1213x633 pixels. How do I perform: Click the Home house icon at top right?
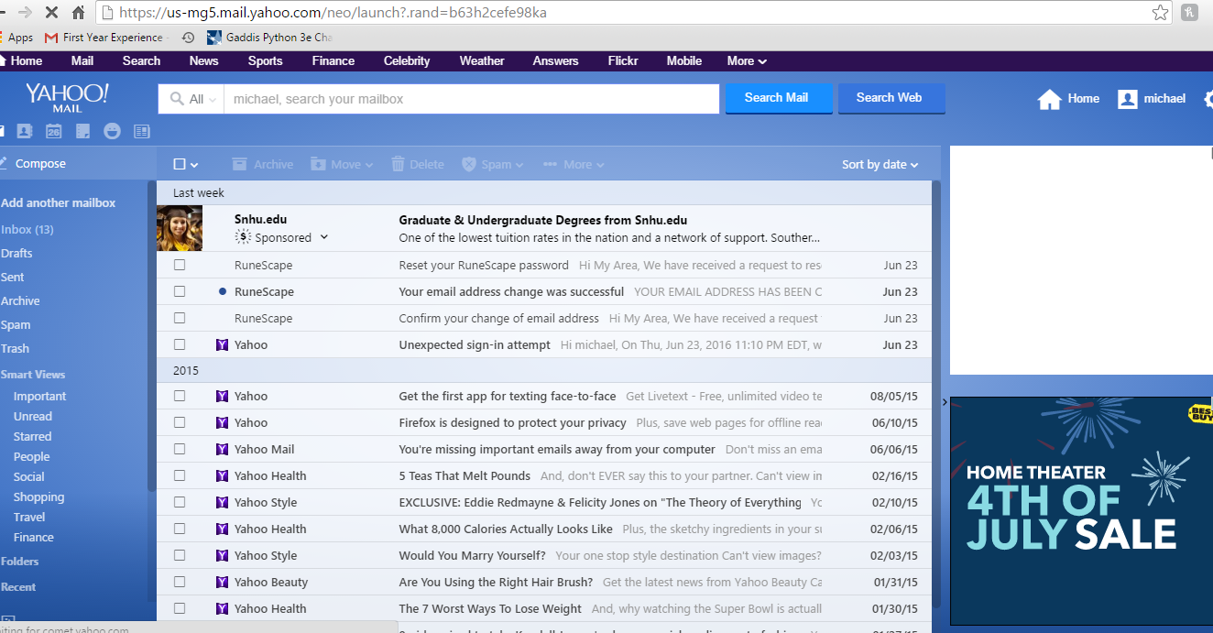[x=1049, y=99]
